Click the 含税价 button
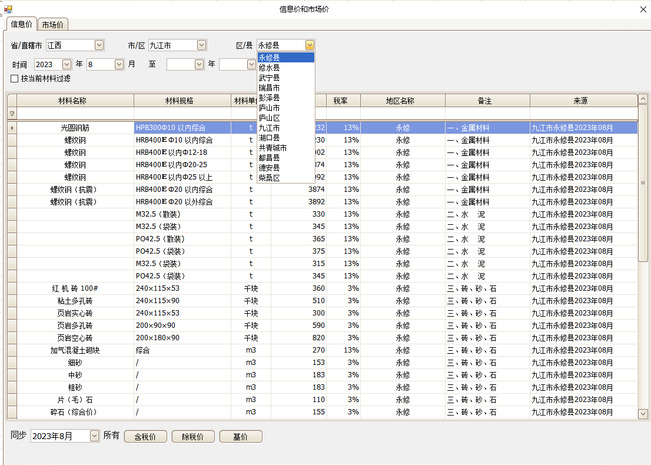The width and height of the screenshot is (651, 465). tap(145, 436)
